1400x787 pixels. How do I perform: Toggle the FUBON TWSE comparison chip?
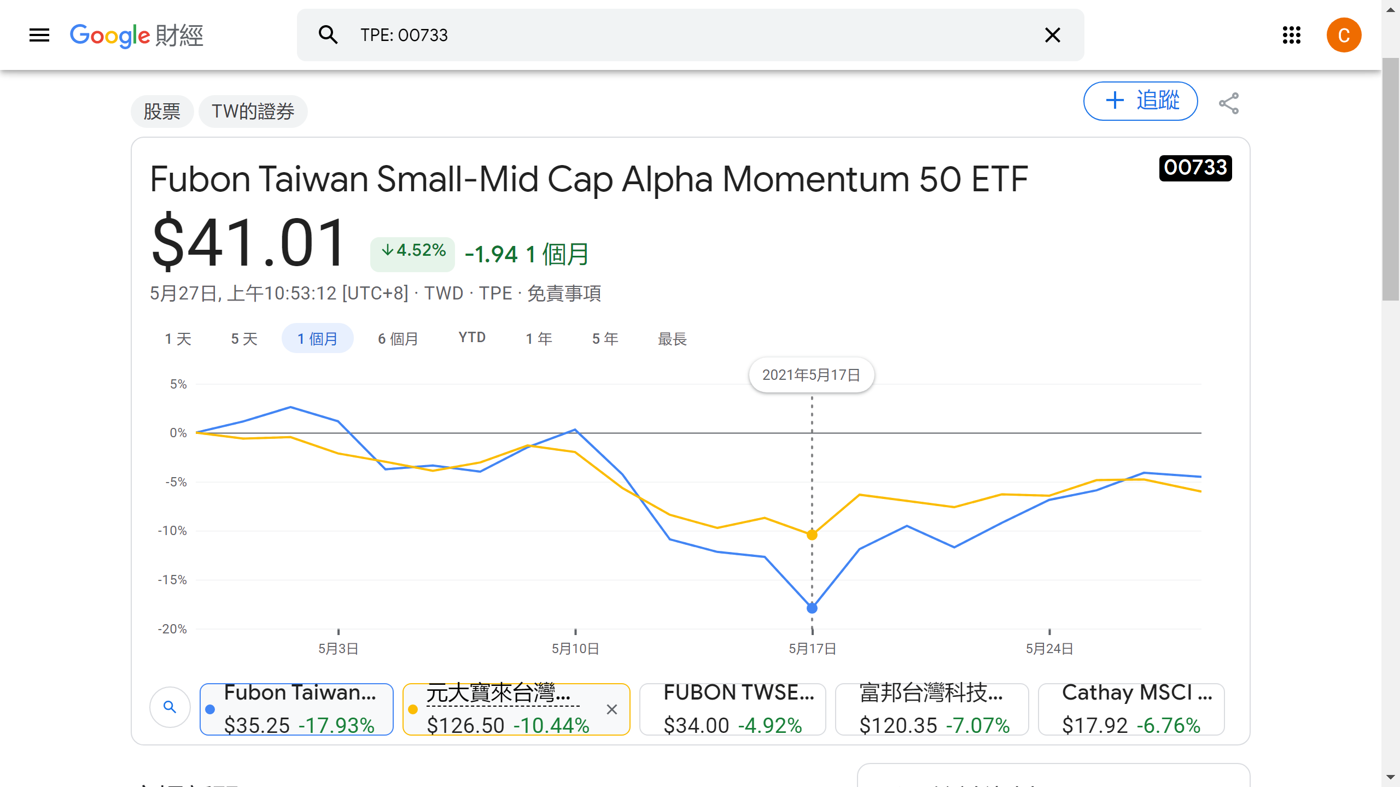point(732,709)
